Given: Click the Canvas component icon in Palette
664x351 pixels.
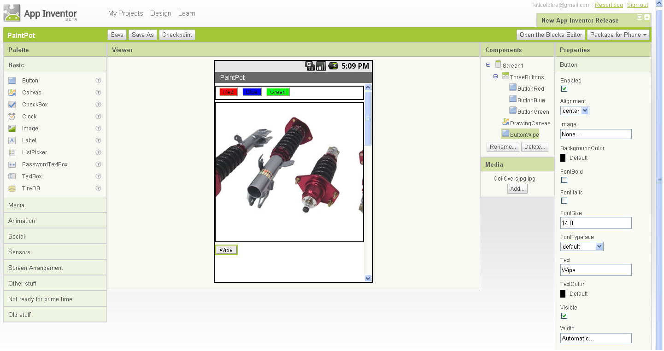Looking at the screenshot, I should pyautogui.click(x=12, y=93).
